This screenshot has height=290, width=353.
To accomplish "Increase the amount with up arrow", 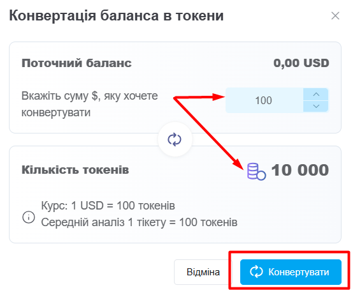I will coord(316,95).
